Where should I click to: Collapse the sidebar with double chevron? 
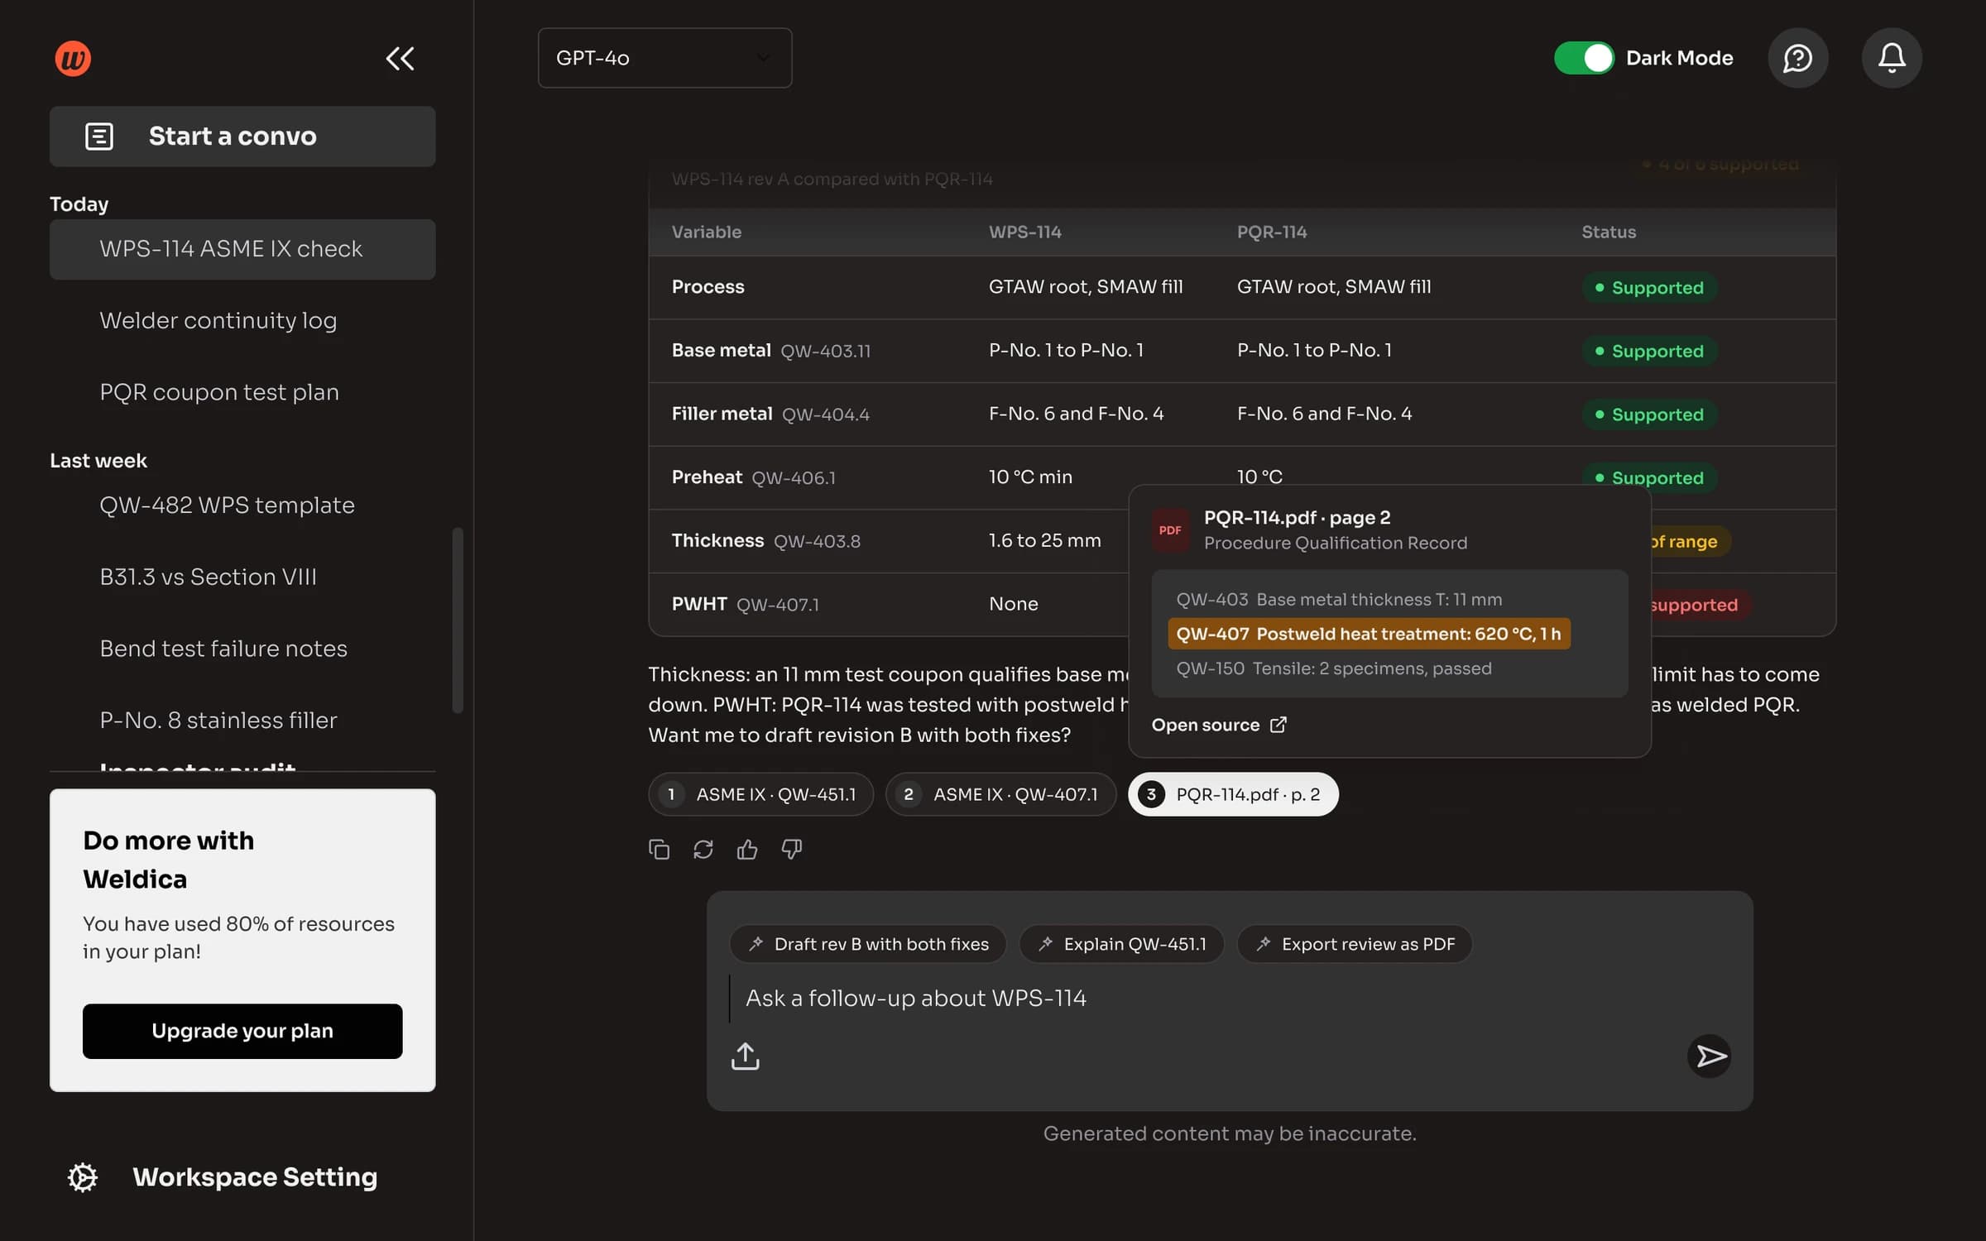click(401, 59)
